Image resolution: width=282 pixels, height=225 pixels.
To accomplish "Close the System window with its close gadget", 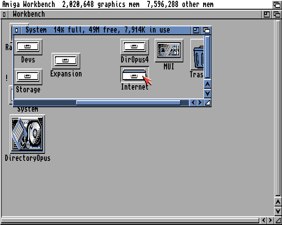I will 17,30.
